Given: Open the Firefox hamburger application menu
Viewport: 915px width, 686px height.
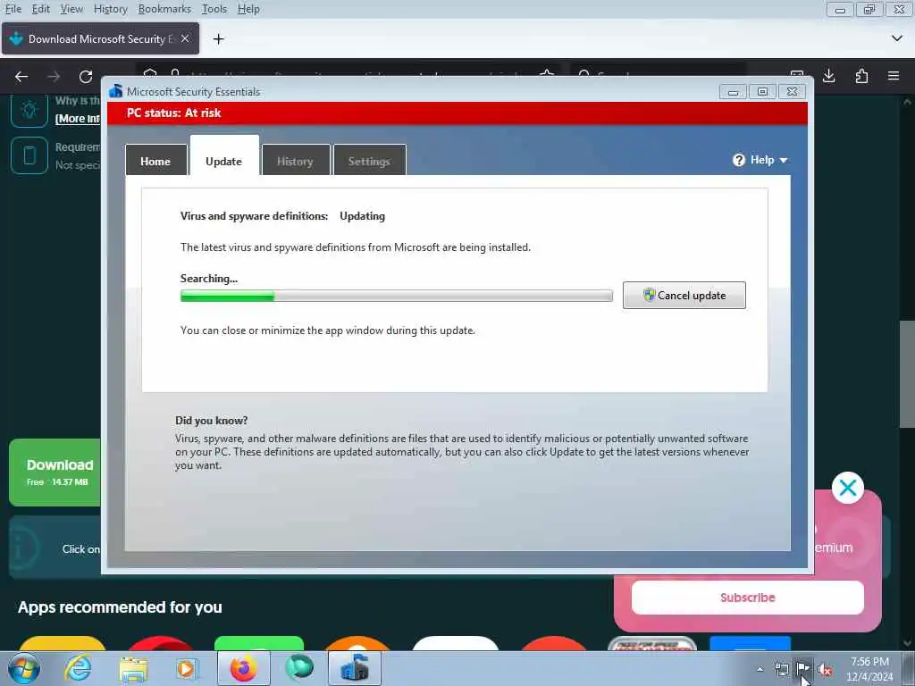Looking at the screenshot, I should pyautogui.click(x=894, y=76).
